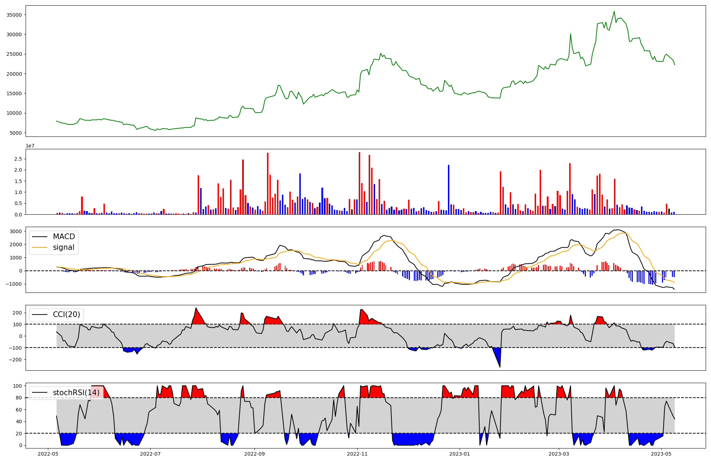Click the 2022-05 x-axis date label

tap(48, 454)
